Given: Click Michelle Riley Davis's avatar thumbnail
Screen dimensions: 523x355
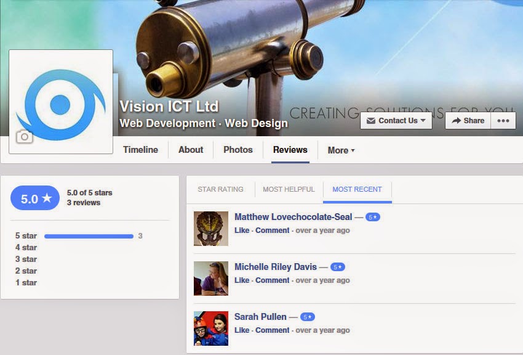Looking at the screenshot, I should click(x=211, y=279).
